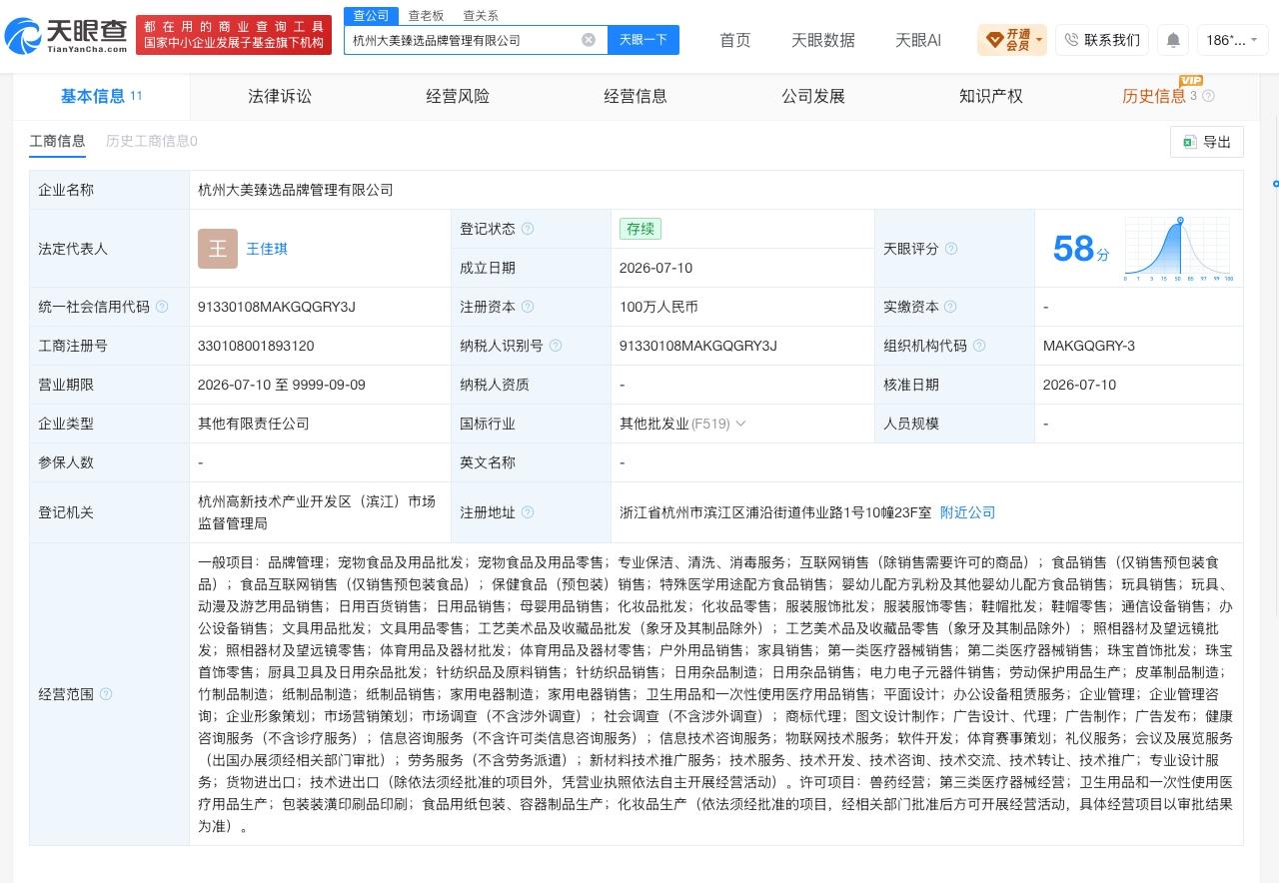The width and height of the screenshot is (1279, 883).
Task: Click the 导出 export button
Action: [1207, 142]
